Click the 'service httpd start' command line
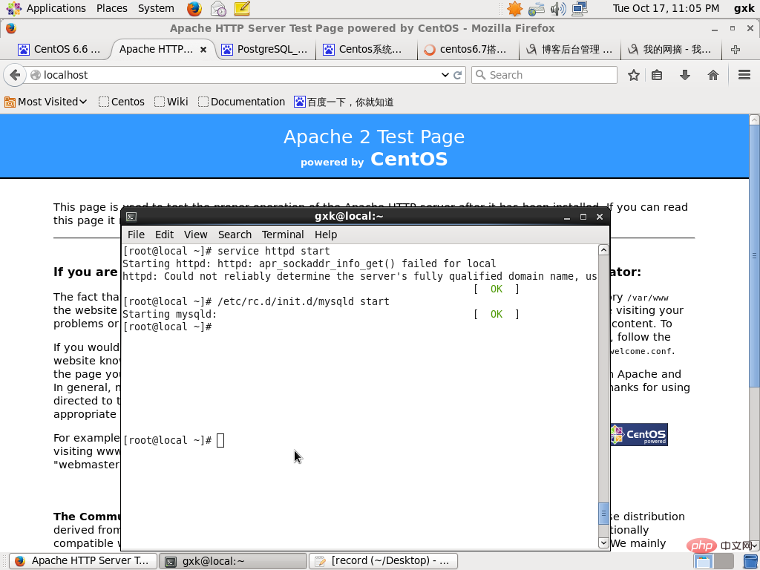This screenshot has width=760, height=570. [x=226, y=251]
